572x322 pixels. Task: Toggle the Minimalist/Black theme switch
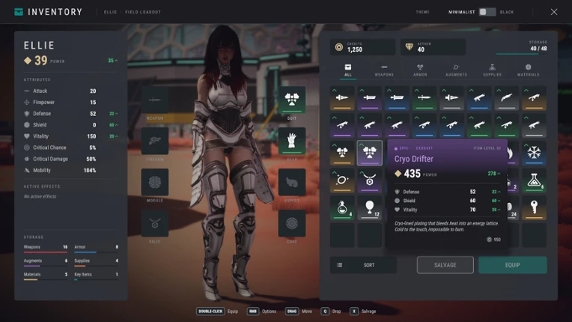(x=487, y=12)
